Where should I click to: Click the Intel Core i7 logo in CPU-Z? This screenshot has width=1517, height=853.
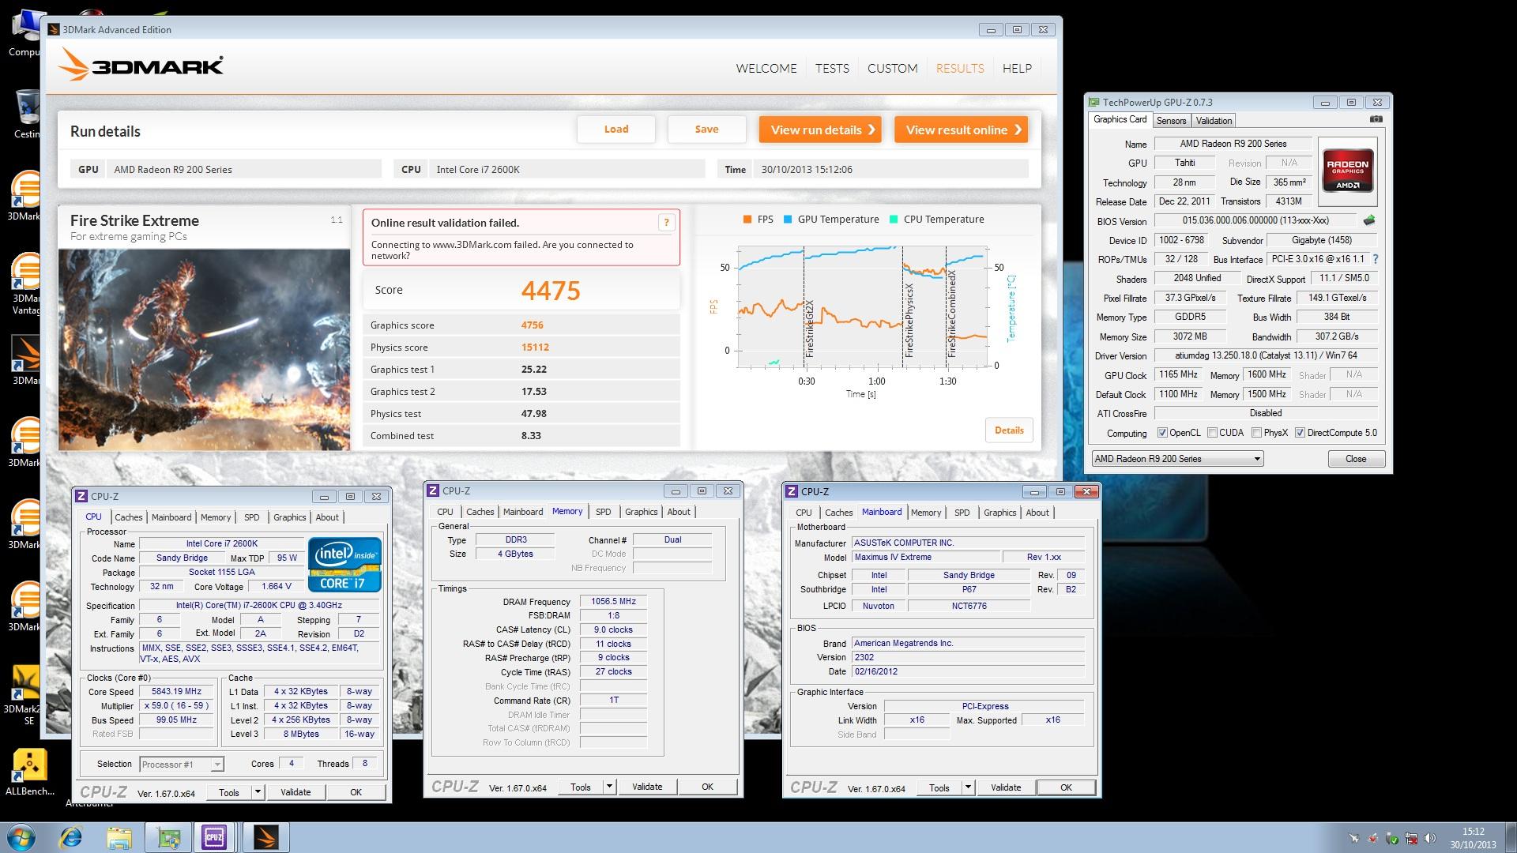344,564
